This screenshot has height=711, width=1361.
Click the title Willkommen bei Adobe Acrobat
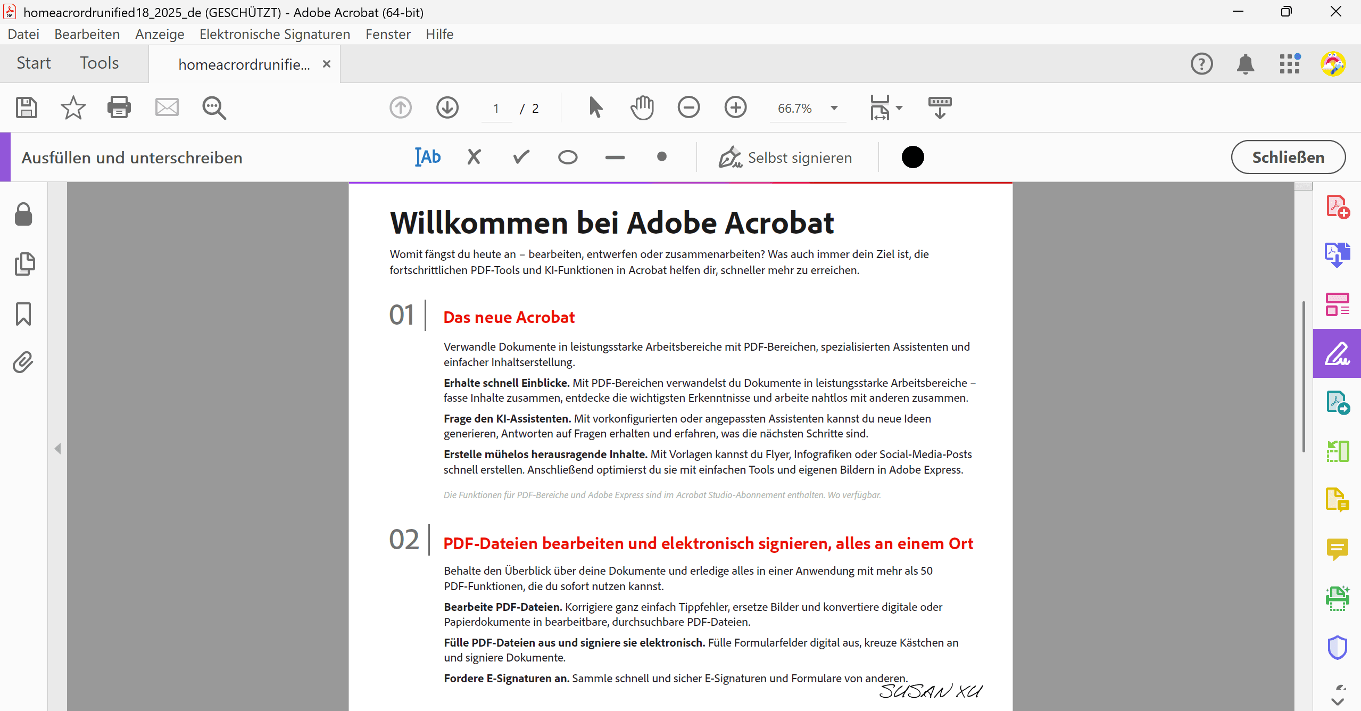point(612,222)
